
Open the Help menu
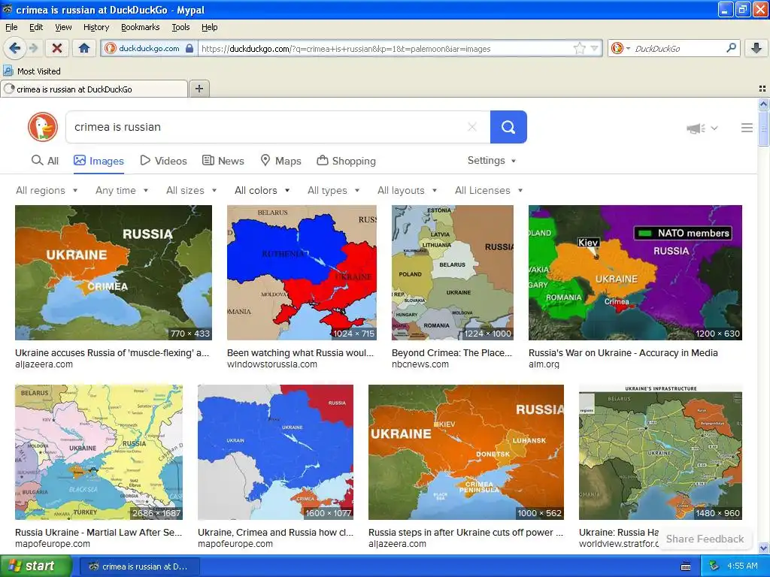[210, 27]
